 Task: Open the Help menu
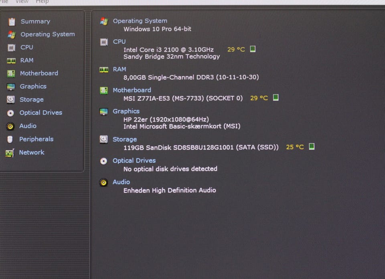tap(42, 2)
